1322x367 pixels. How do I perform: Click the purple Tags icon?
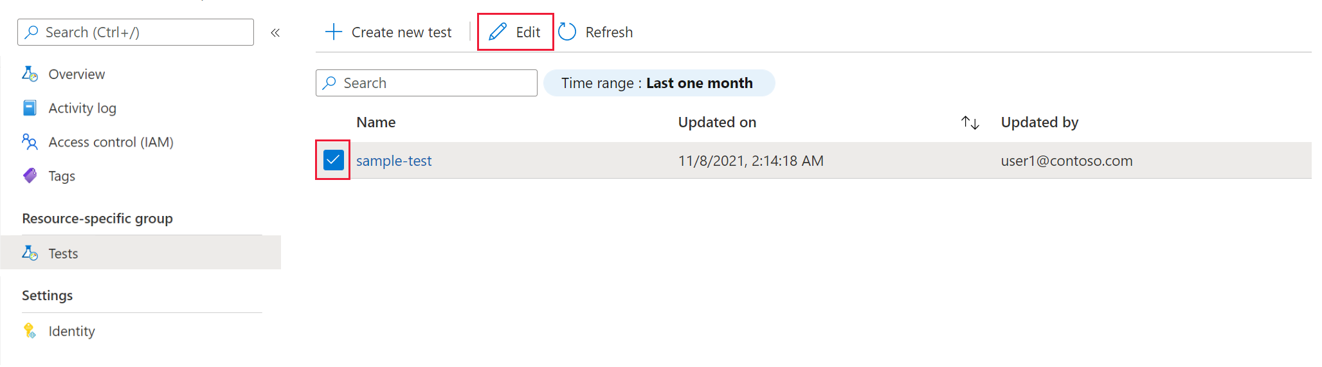click(x=30, y=175)
